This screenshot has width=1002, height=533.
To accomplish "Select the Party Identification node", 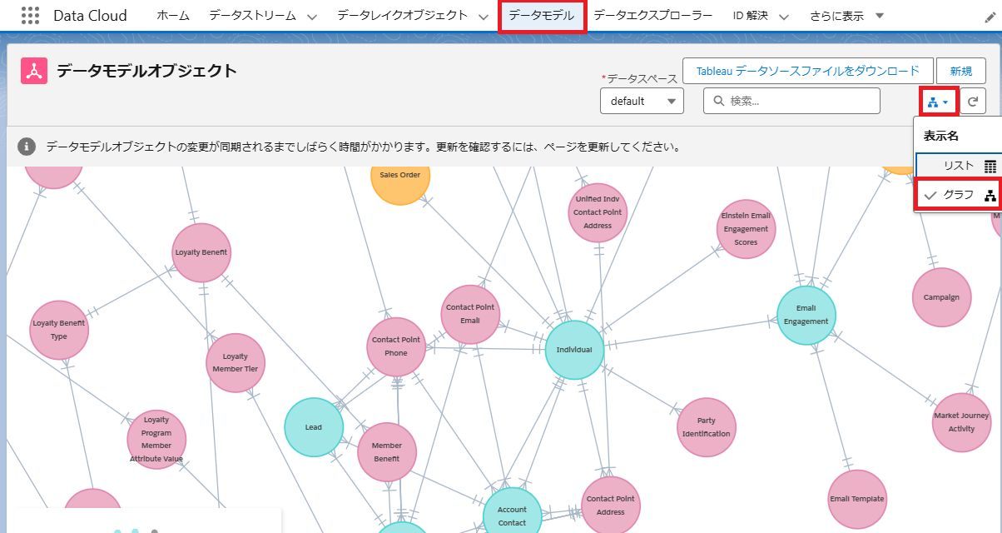I will [706, 427].
